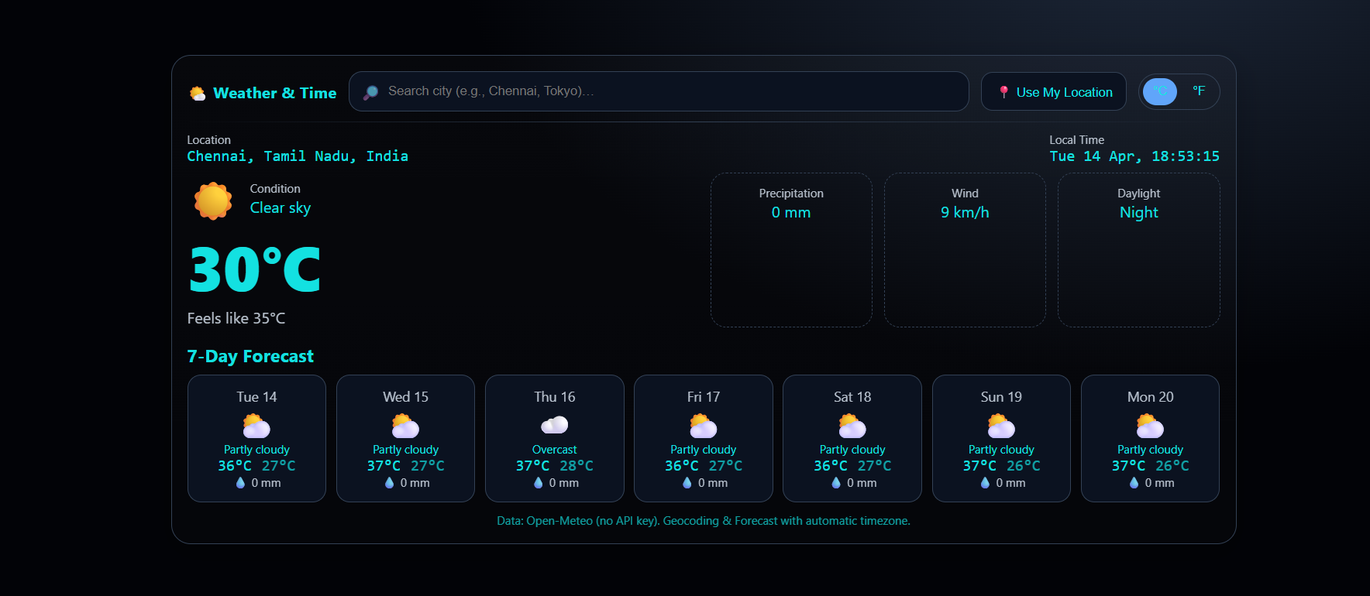The image size is (1370, 596).
Task: Click the sun icon beside Clear sky
Action: [213, 201]
